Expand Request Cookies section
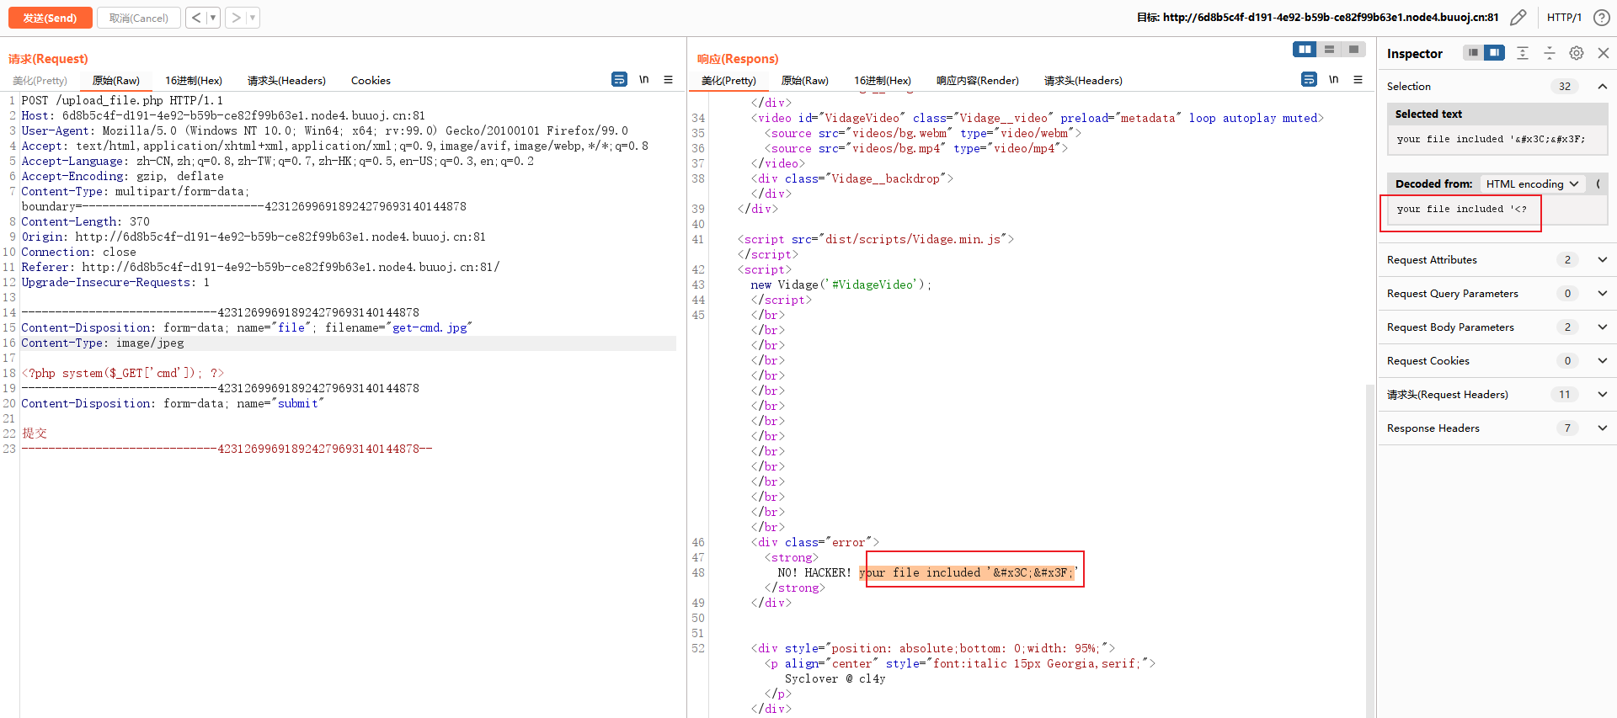The image size is (1617, 718). pos(1603,360)
